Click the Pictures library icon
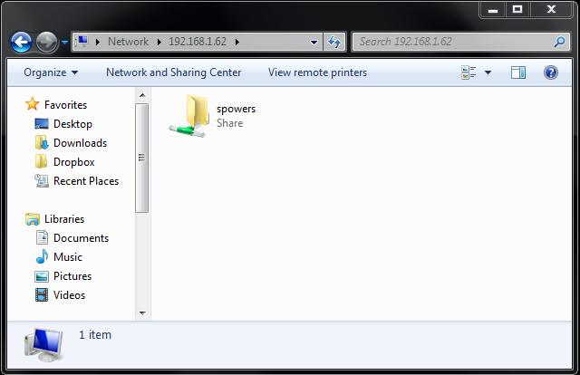This screenshot has width=580, height=375. tap(42, 276)
